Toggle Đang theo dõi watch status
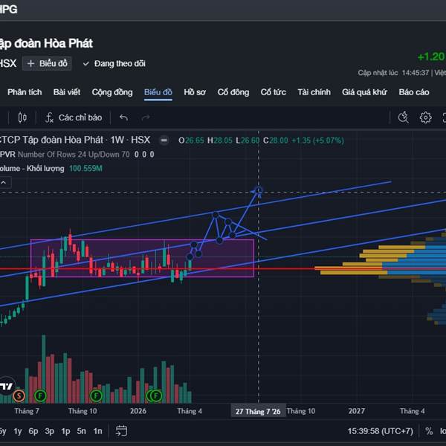The height and width of the screenshot is (446, 446). pos(114,63)
